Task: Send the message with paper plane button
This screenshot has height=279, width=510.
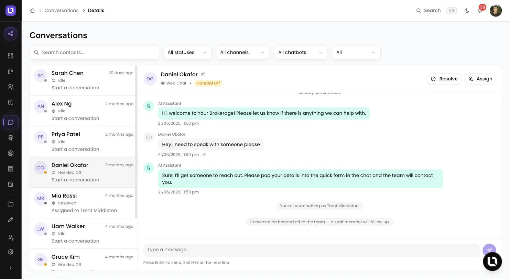Action: (x=489, y=250)
